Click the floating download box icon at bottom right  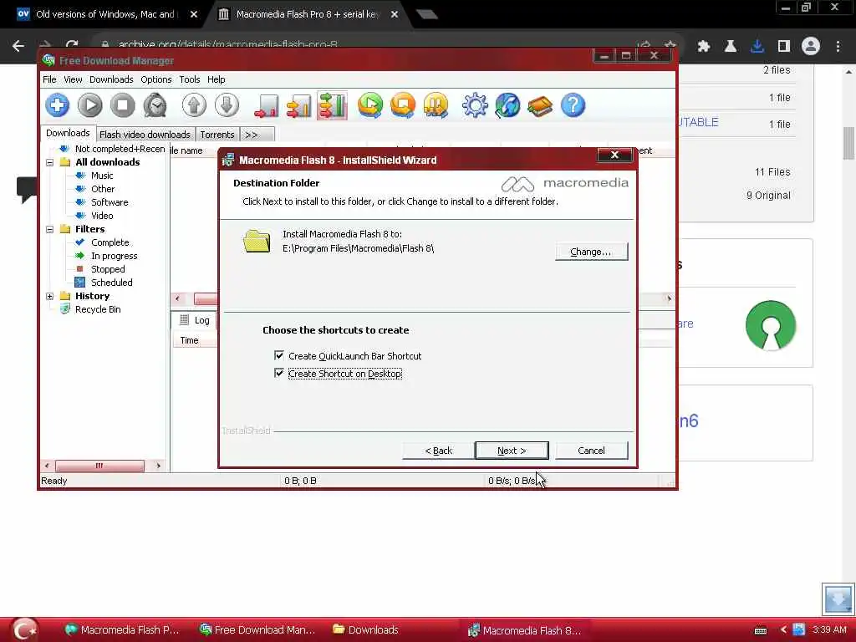(x=838, y=599)
